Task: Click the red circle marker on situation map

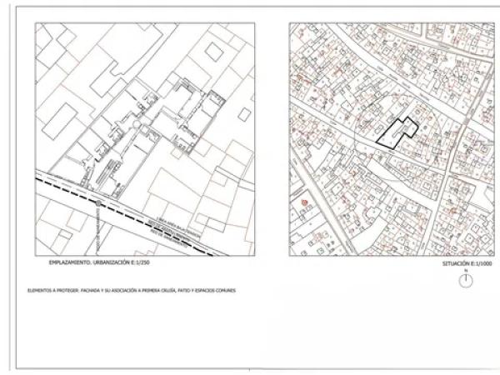Action: pyautogui.click(x=304, y=202)
